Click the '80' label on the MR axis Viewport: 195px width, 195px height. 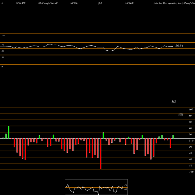coord(190,116)
